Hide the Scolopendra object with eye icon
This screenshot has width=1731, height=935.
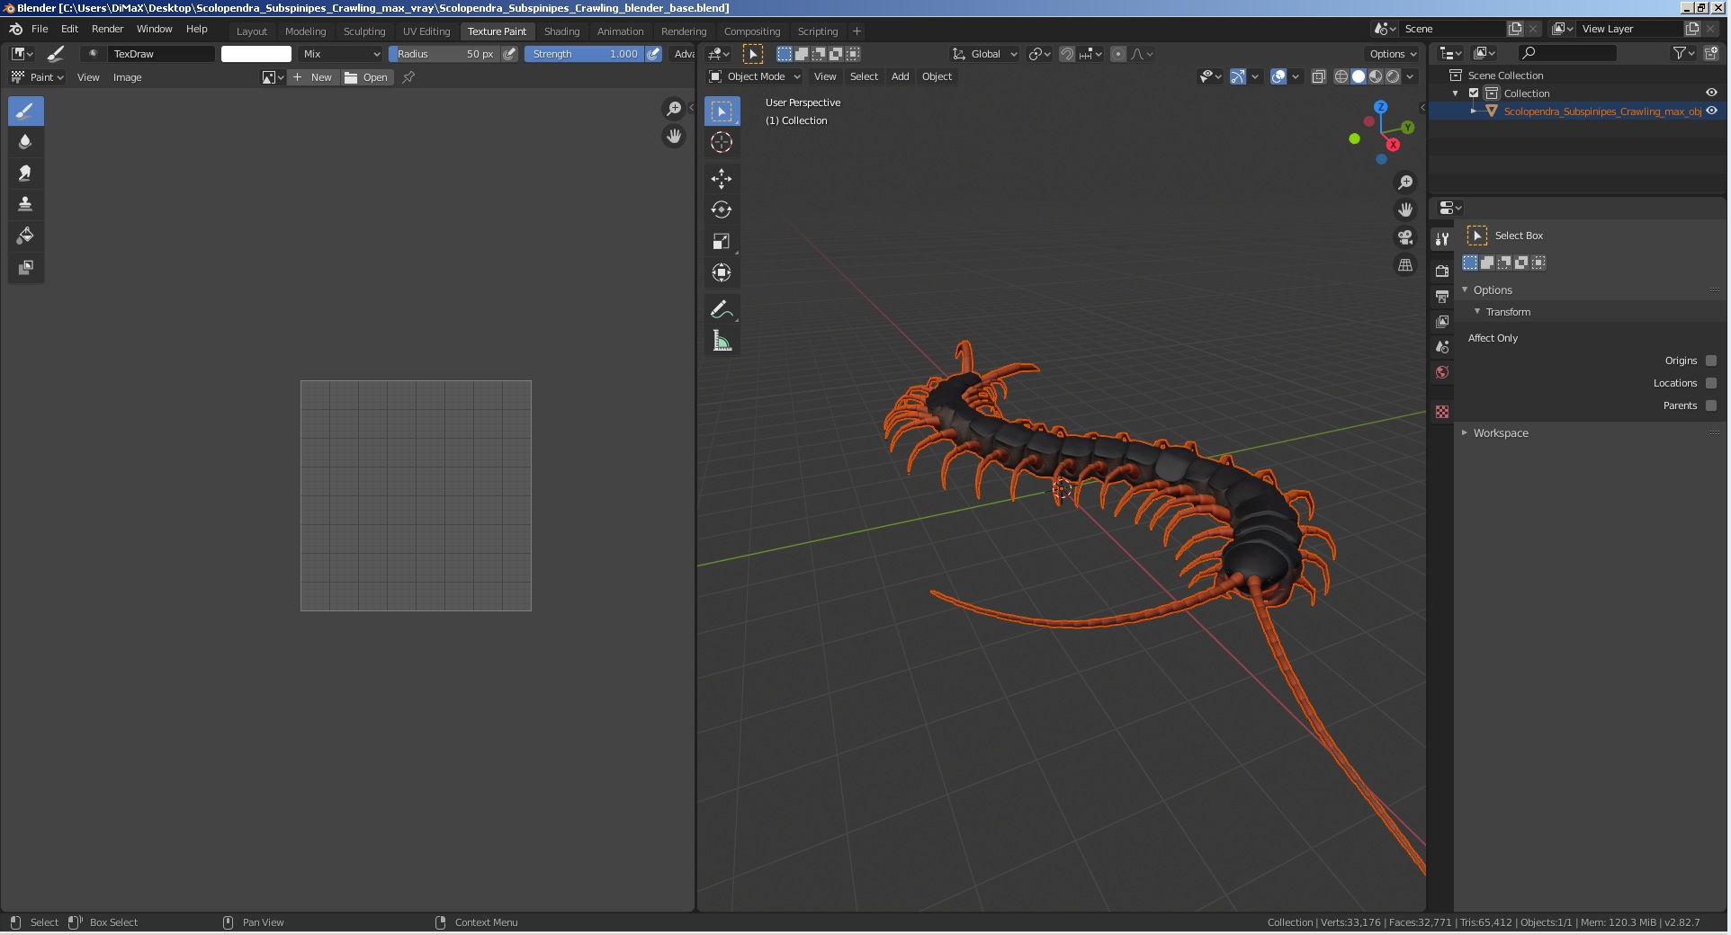coord(1711,111)
